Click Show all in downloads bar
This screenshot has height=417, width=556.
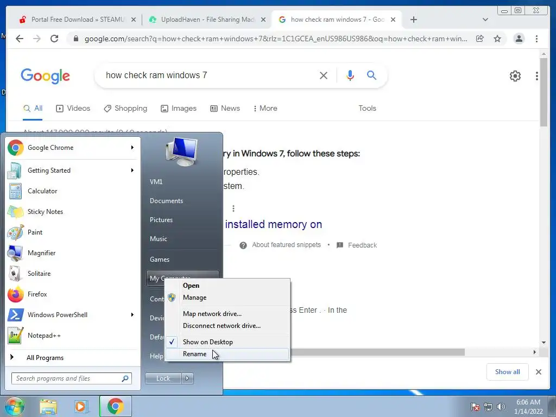tap(508, 372)
